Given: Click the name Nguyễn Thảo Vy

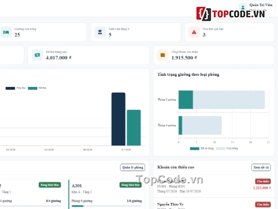Looking at the screenshot, I should (170, 204).
